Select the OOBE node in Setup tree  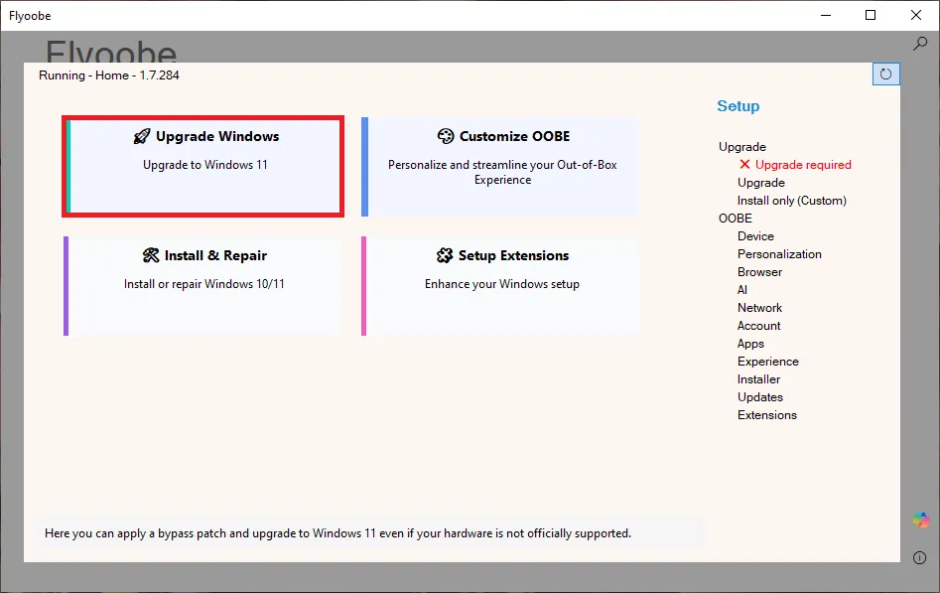[x=735, y=218]
